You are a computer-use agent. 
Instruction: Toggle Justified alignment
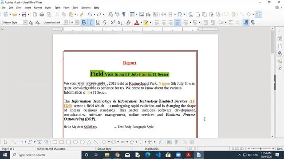click(x=177, y=23)
